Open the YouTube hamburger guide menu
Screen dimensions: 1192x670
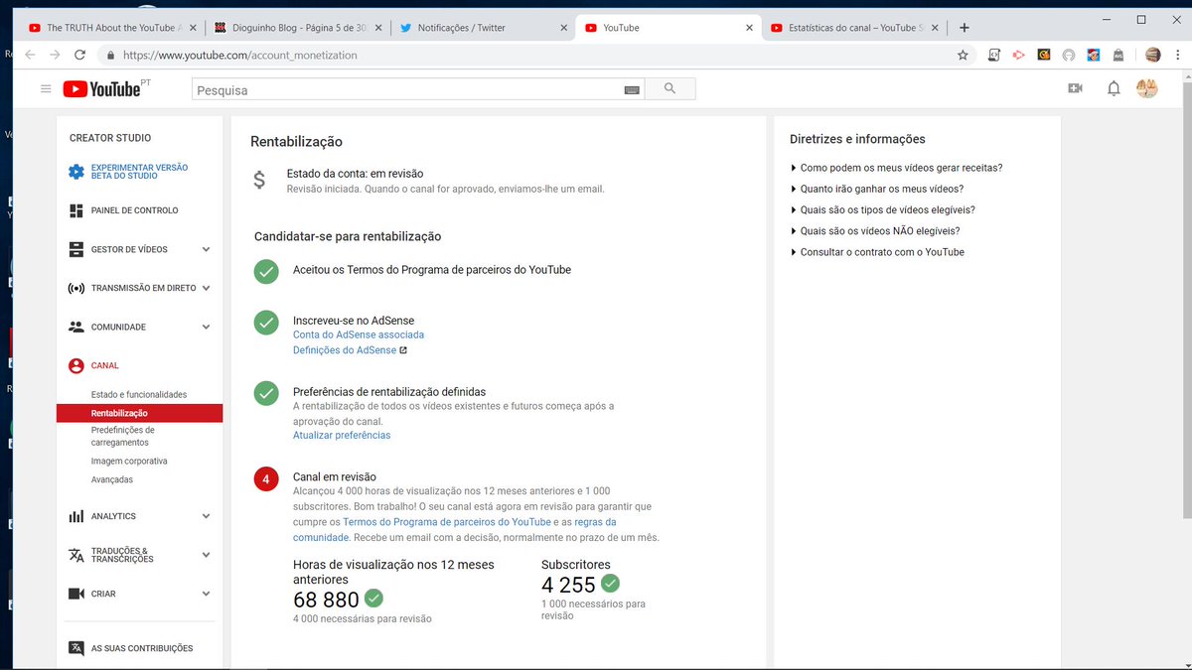pos(45,89)
